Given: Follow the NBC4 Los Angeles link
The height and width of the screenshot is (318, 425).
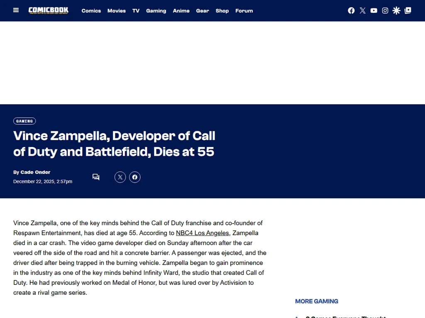Looking at the screenshot, I should 202,233.
